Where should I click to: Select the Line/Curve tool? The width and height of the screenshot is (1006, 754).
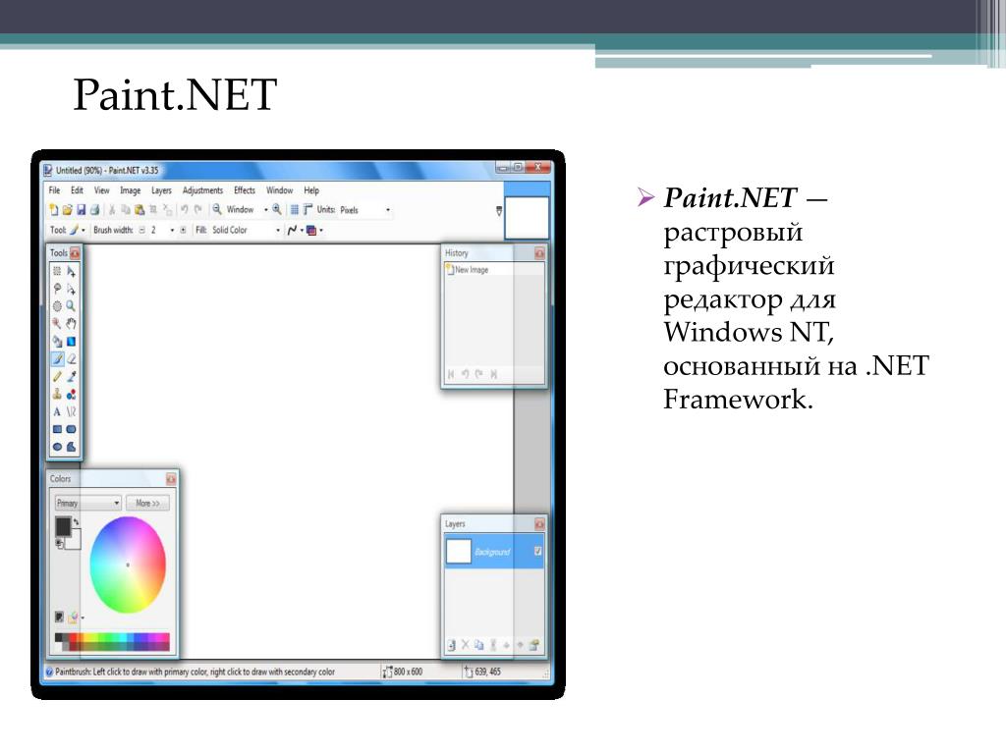tap(71, 411)
